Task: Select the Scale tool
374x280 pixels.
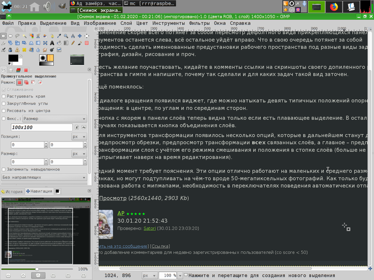Action: coord(17,43)
